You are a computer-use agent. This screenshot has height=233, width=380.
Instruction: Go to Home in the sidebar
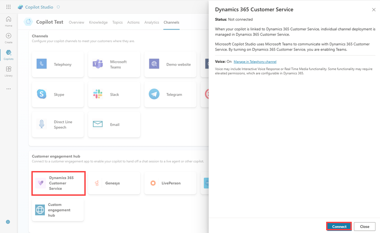(x=9, y=22)
